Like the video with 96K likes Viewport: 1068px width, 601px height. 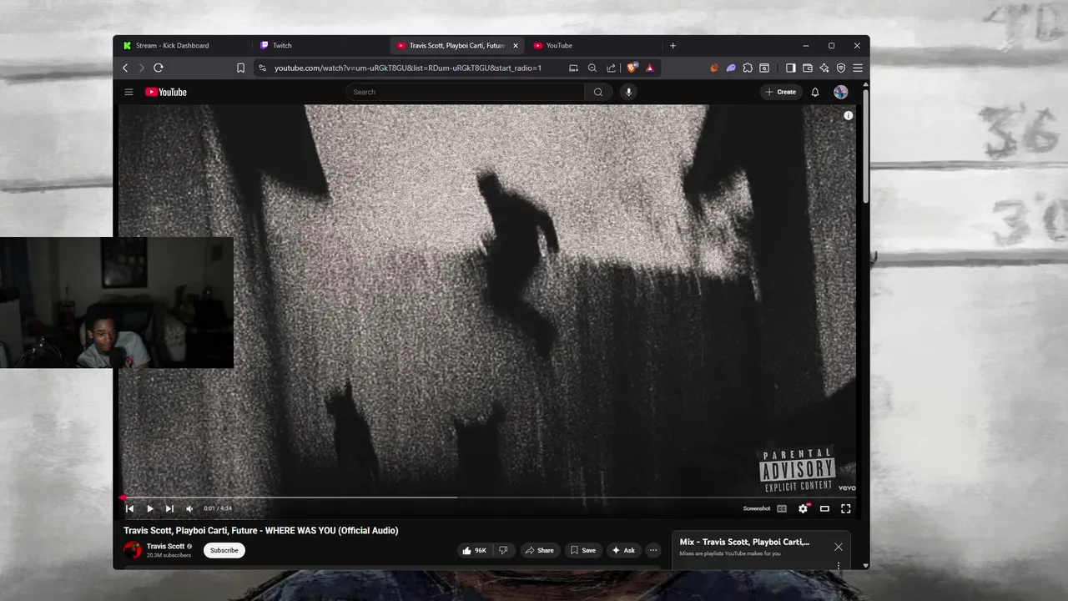(474, 550)
